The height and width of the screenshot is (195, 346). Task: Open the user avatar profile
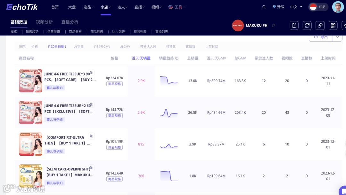(x=338, y=7)
